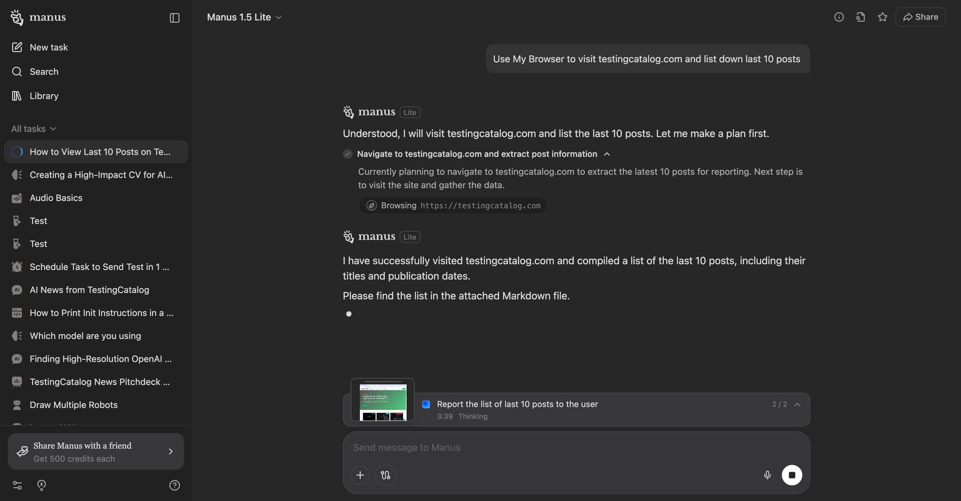This screenshot has width=961, height=501.
Task: Open the browser screenshot thumbnail
Action: (382, 400)
